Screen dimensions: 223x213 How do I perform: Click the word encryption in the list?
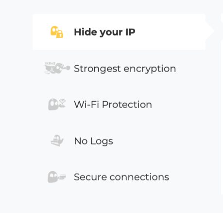point(150,69)
